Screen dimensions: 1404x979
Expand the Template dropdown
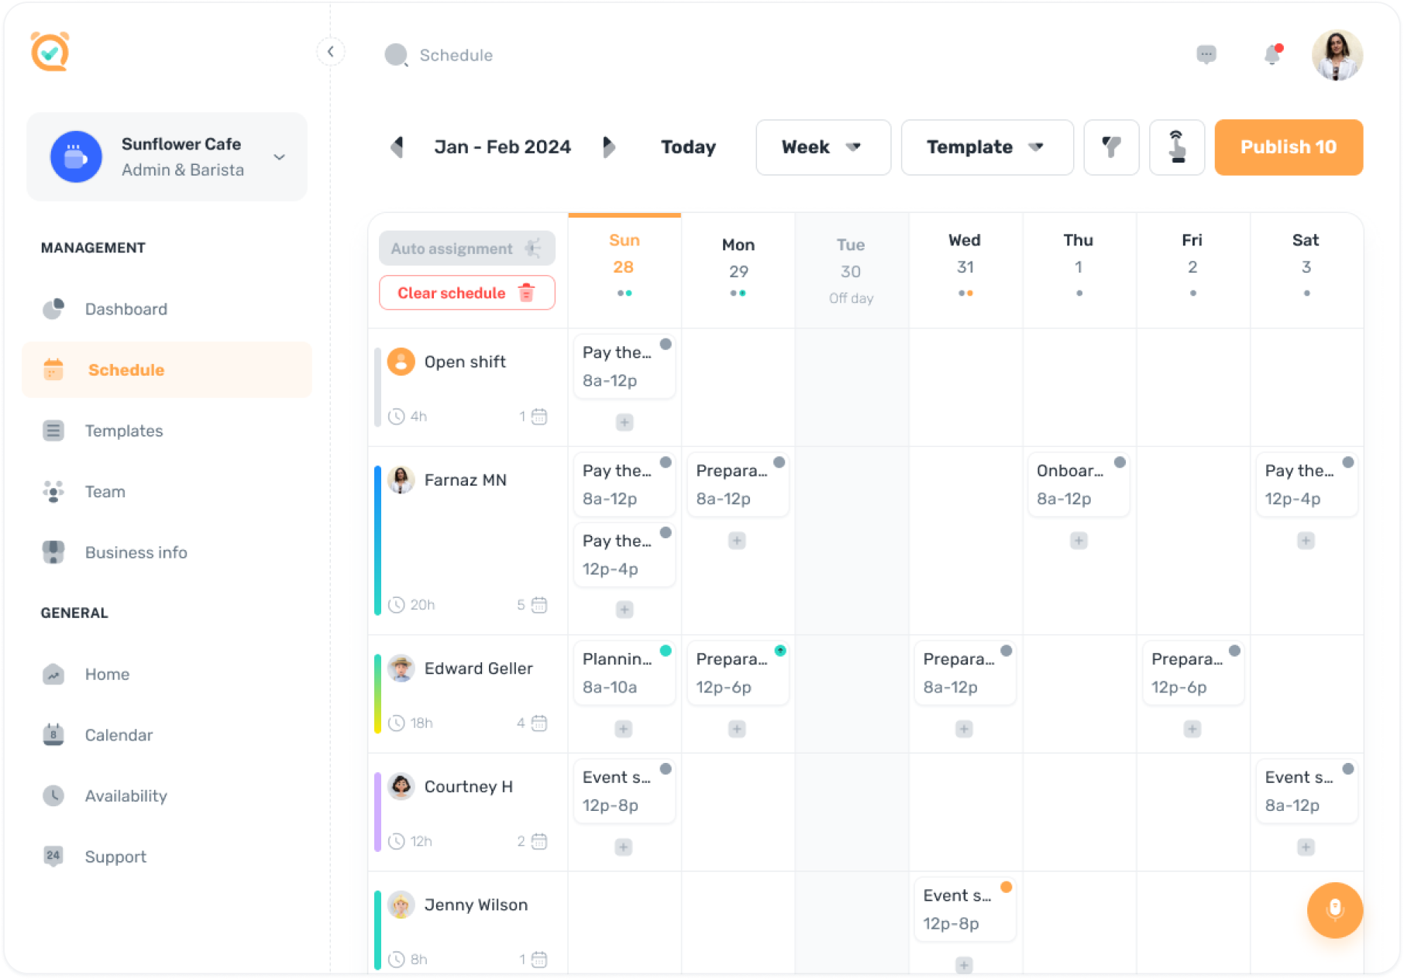(x=986, y=147)
